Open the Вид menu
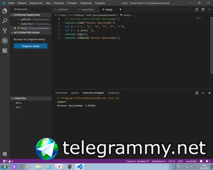The width and height of the screenshot is (213, 170). coord(48,3)
